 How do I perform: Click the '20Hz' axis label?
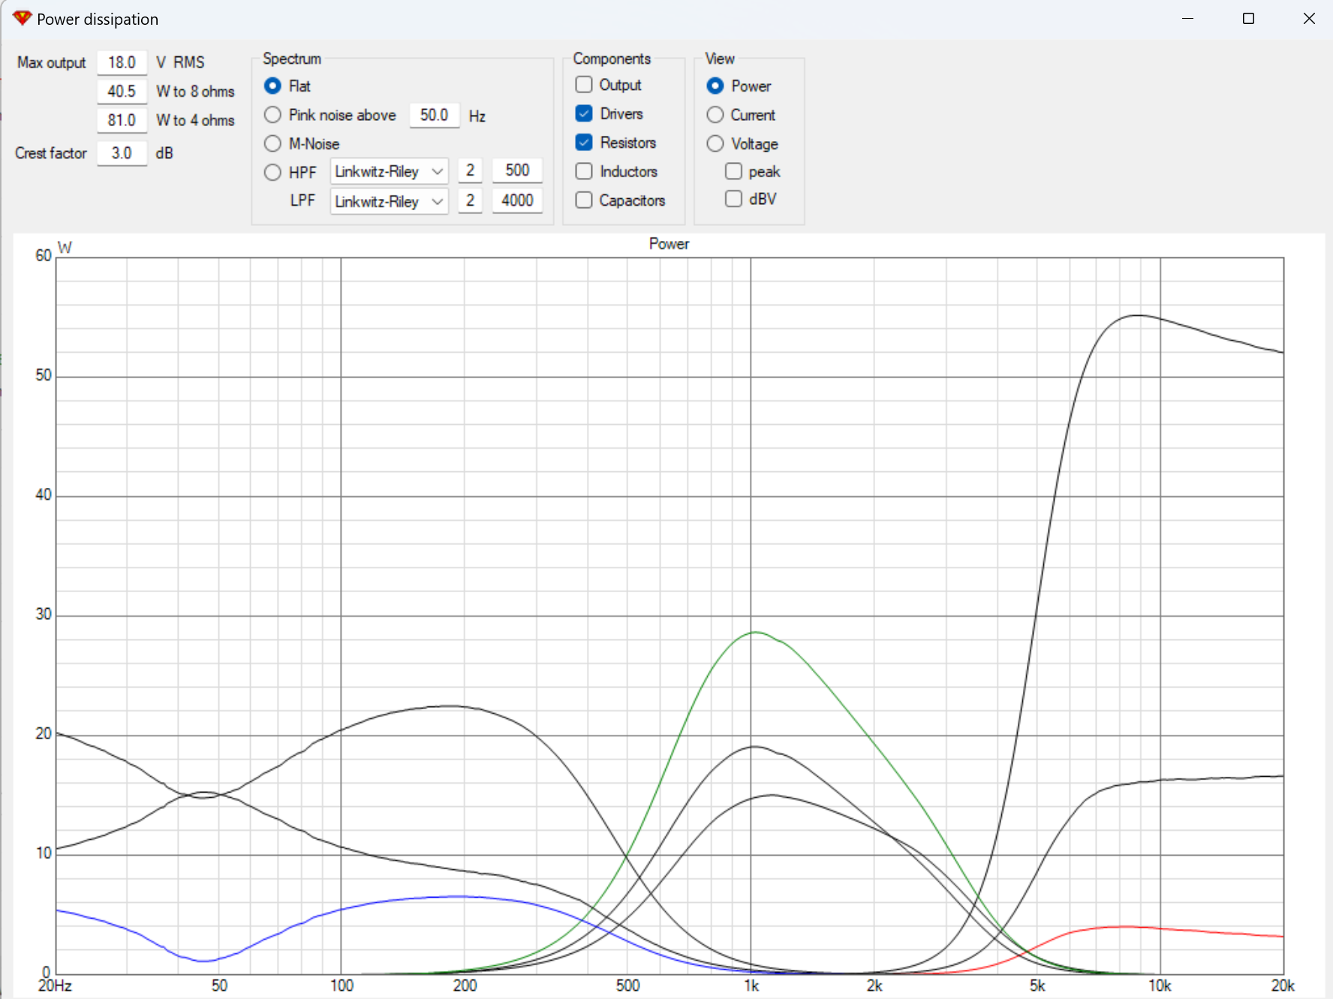(x=55, y=985)
